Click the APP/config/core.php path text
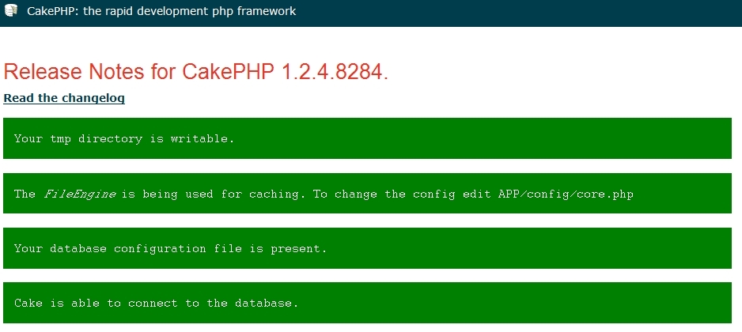The height and width of the screenshot is (332, 742). click(565, 194)
